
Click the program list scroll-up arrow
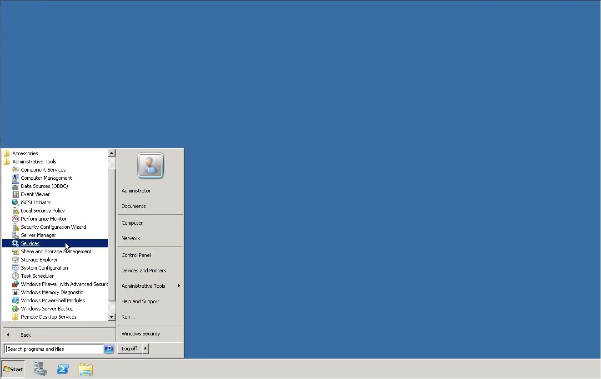112,153
